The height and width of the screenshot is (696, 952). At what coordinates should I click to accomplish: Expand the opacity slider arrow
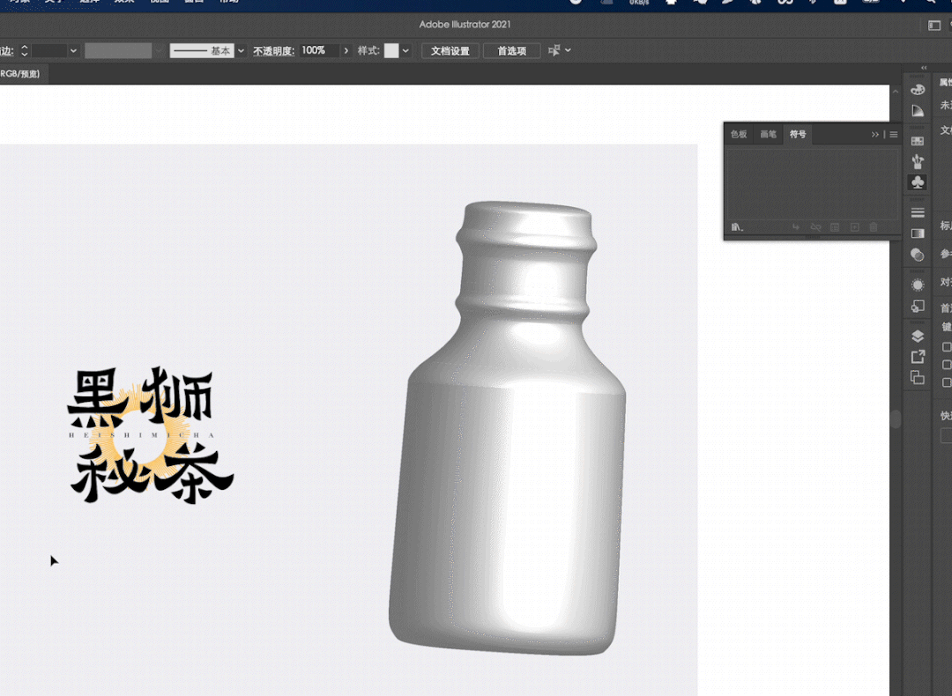point(346,51)
